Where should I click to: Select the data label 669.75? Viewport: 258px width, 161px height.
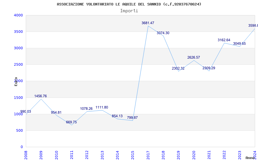(x=71, y=122)
